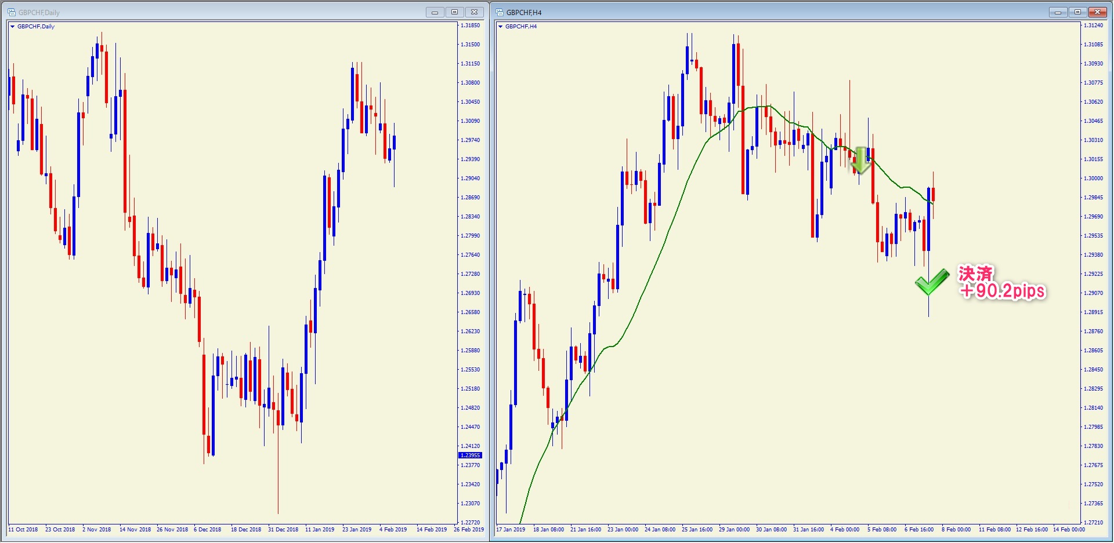
Task: Click the 14 Nov 2018 date on the Daily chart
Action: coord(135,530)
